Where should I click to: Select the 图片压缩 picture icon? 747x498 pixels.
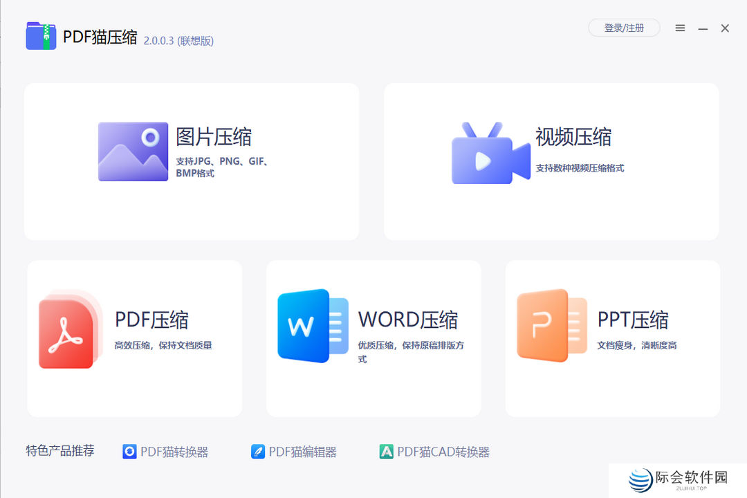(133, 151)
